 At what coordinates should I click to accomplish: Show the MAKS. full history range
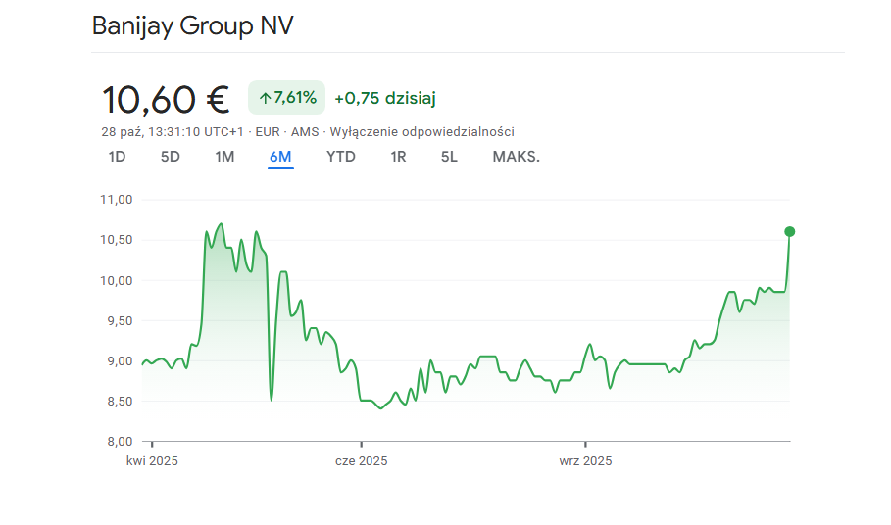[516, 157]
